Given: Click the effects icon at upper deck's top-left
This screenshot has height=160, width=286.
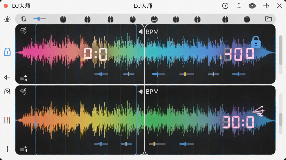Looking at the screenshot, I should 23,31.
